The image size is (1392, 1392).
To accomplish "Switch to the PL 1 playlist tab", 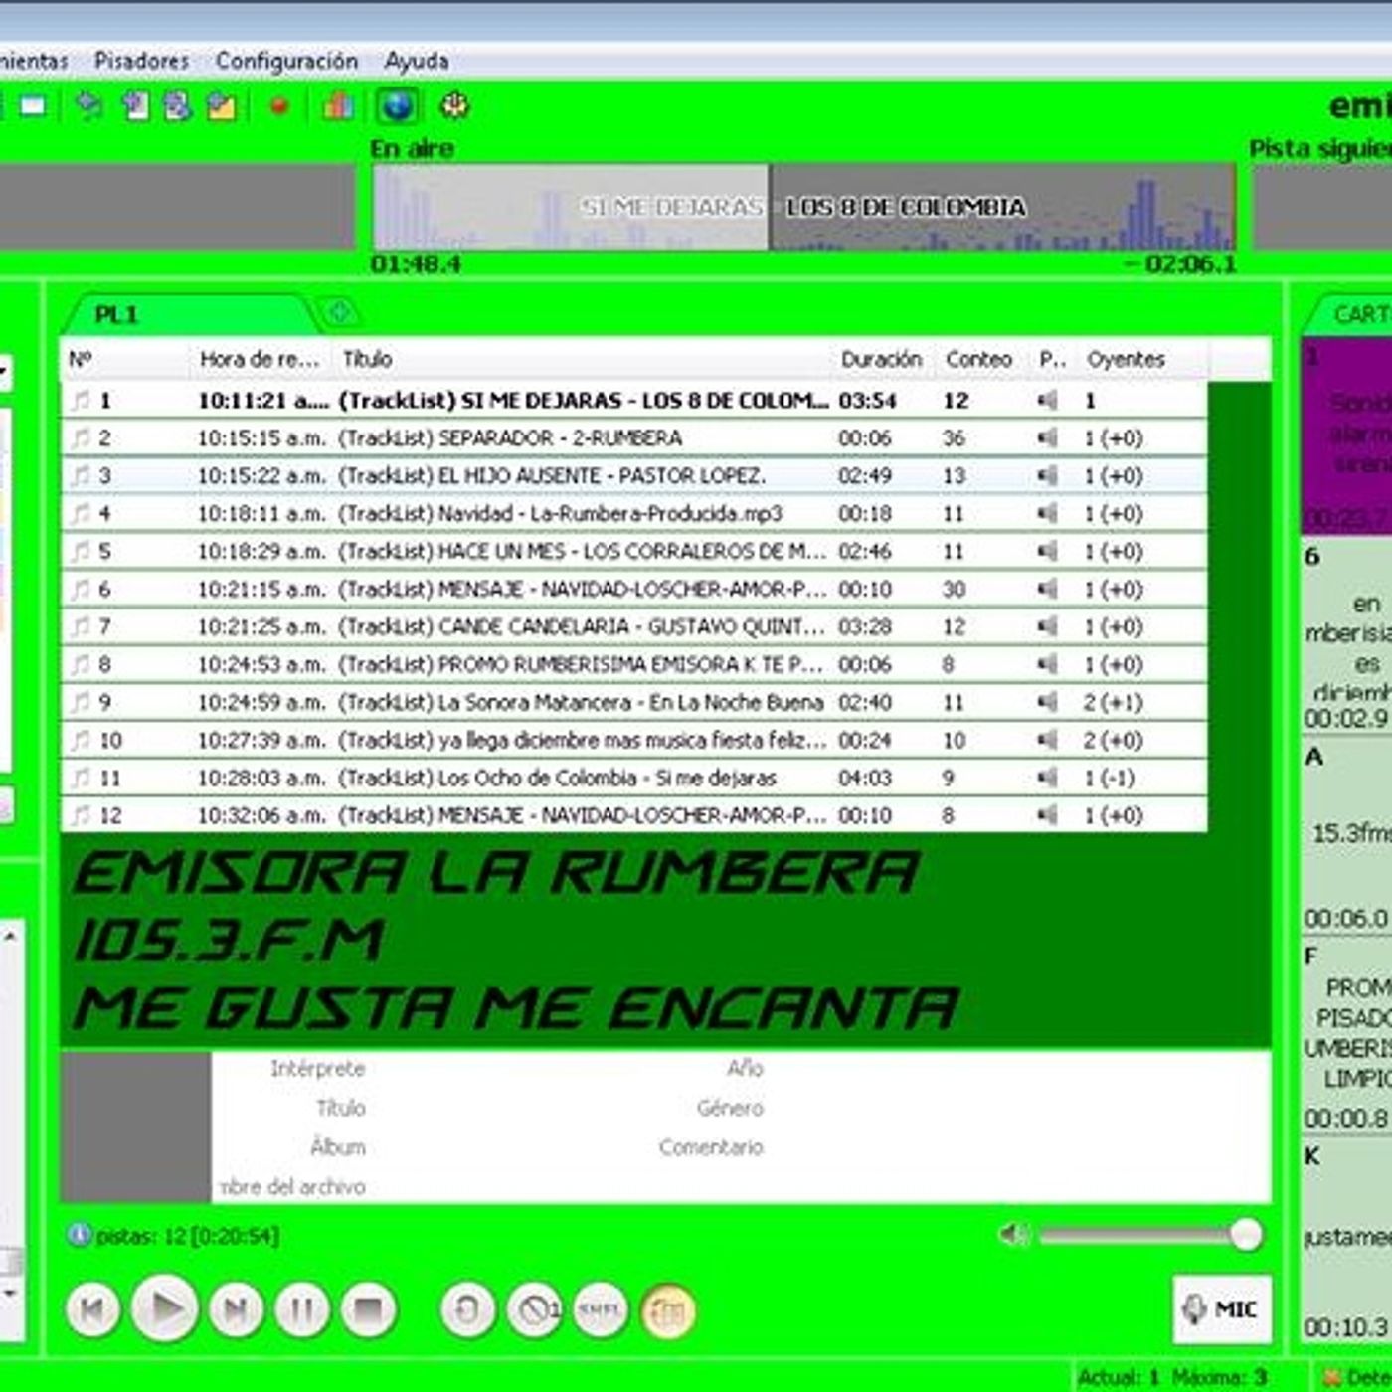I will pos(189,314).
